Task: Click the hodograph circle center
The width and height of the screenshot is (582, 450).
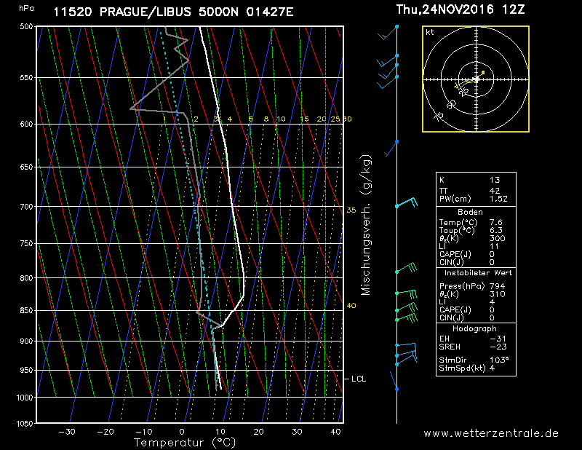Action: (x=476, y=79)
